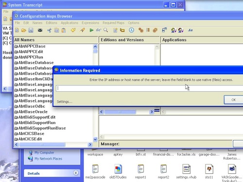Focus the server IP address input field
Image resolution: width=243 pixels, height=182 pixels.
(150, 88)
